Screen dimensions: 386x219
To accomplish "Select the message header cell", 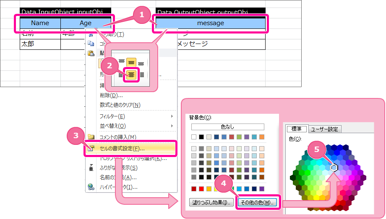I will coord(211,23).
